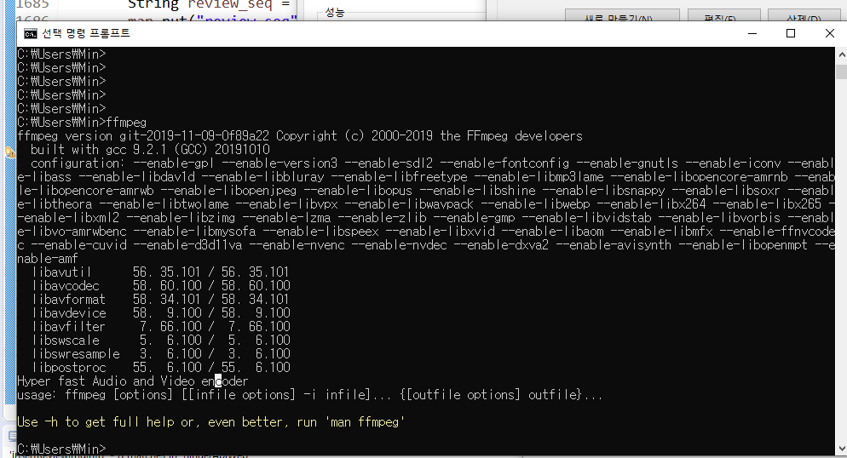Click the '--enable-libxml2 --enable-libzimg' line

[x=426, y=218]
